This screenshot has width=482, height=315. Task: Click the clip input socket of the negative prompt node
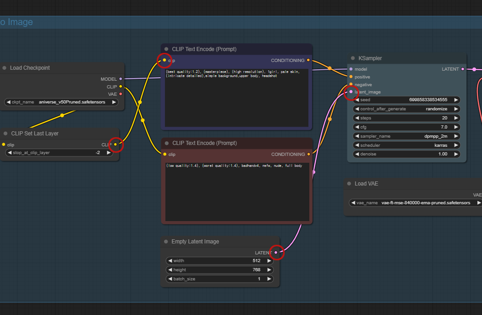pos(165,154)
